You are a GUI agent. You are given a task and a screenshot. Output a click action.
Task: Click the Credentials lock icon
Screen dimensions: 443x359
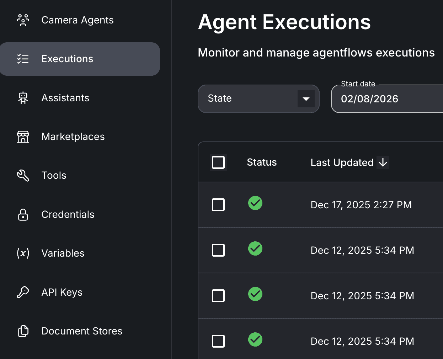pyautogui.click(x=23, y=214)
